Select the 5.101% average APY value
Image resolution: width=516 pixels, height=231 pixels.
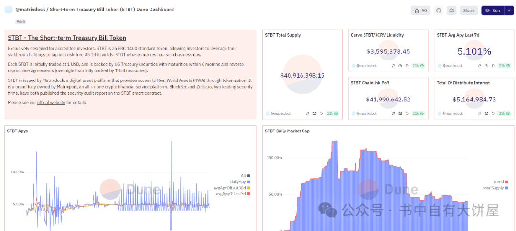pos(474,51)
